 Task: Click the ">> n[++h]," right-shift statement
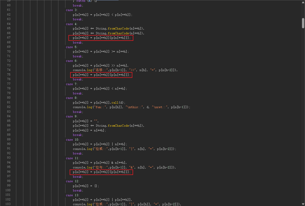click(x=101, y=65)
